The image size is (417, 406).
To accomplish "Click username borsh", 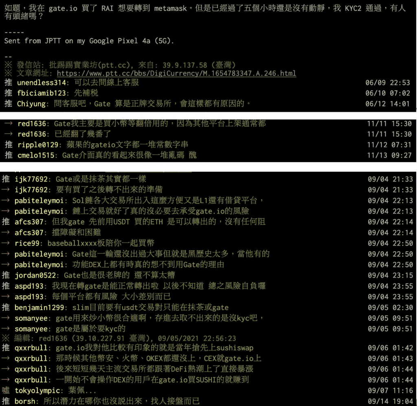I will (25, 401).
